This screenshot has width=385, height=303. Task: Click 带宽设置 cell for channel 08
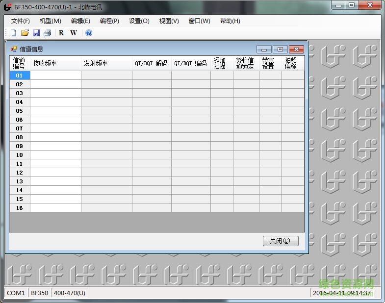point(271,137)
